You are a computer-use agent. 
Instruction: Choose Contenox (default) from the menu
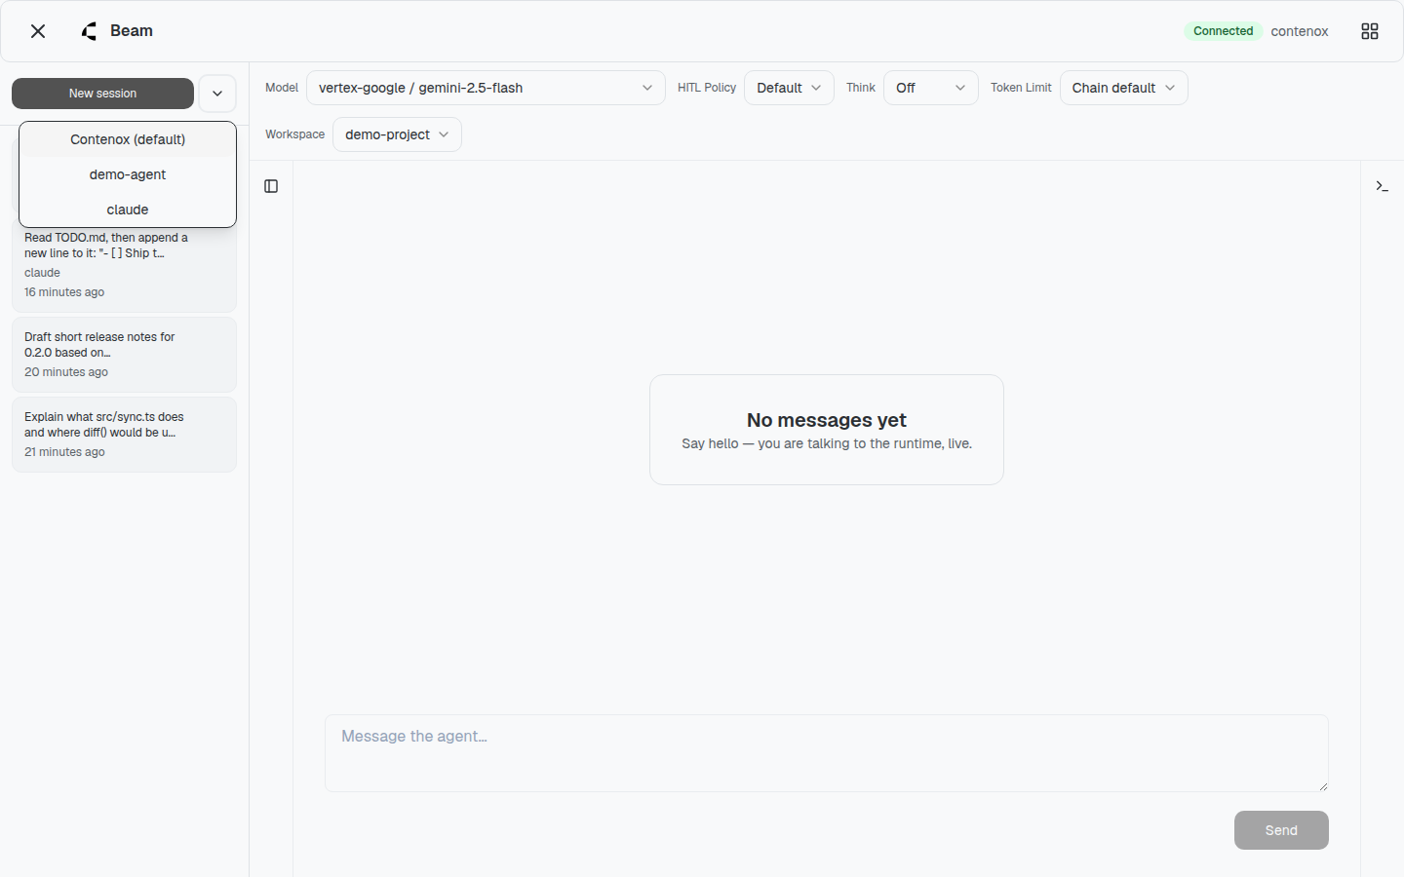click(x=128, y=139)
